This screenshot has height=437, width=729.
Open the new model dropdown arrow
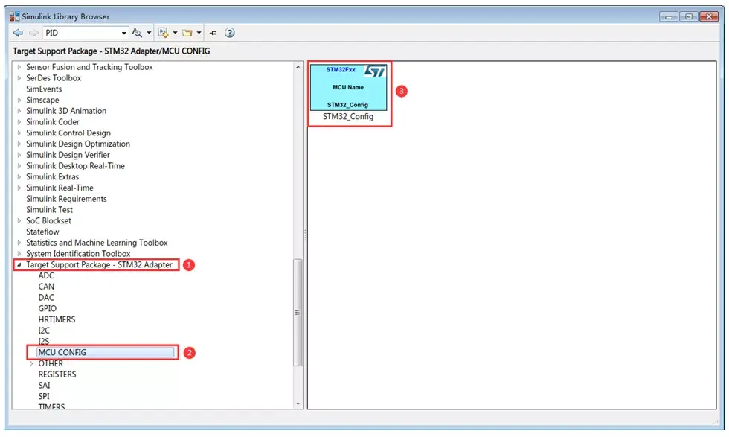[x=175, y=33]
